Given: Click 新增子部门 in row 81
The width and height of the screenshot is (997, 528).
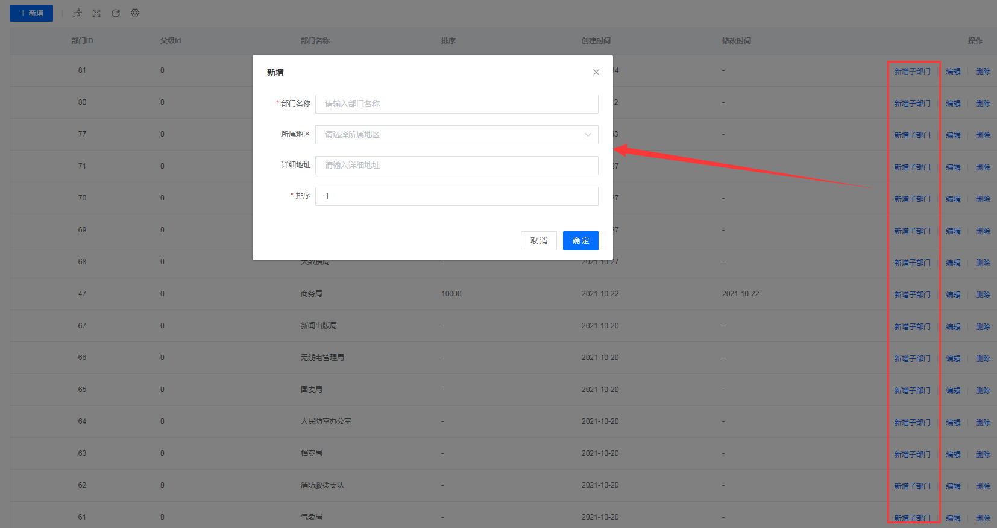Looking at the screenshot, I should click(x=912, y=72).
